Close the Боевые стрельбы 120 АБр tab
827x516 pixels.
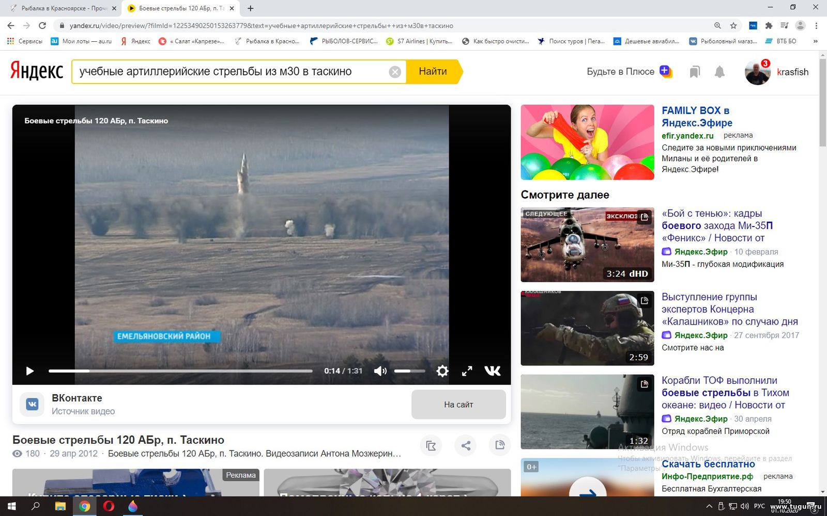pos(232,8)
